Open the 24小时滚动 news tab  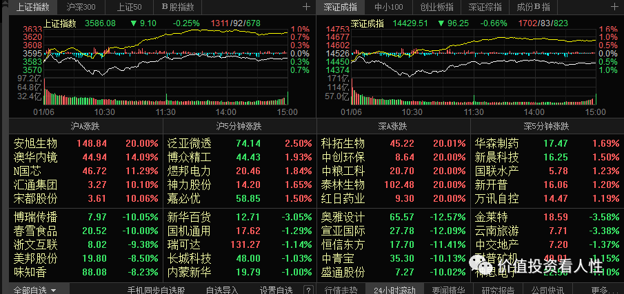click(x=394, y=290)
